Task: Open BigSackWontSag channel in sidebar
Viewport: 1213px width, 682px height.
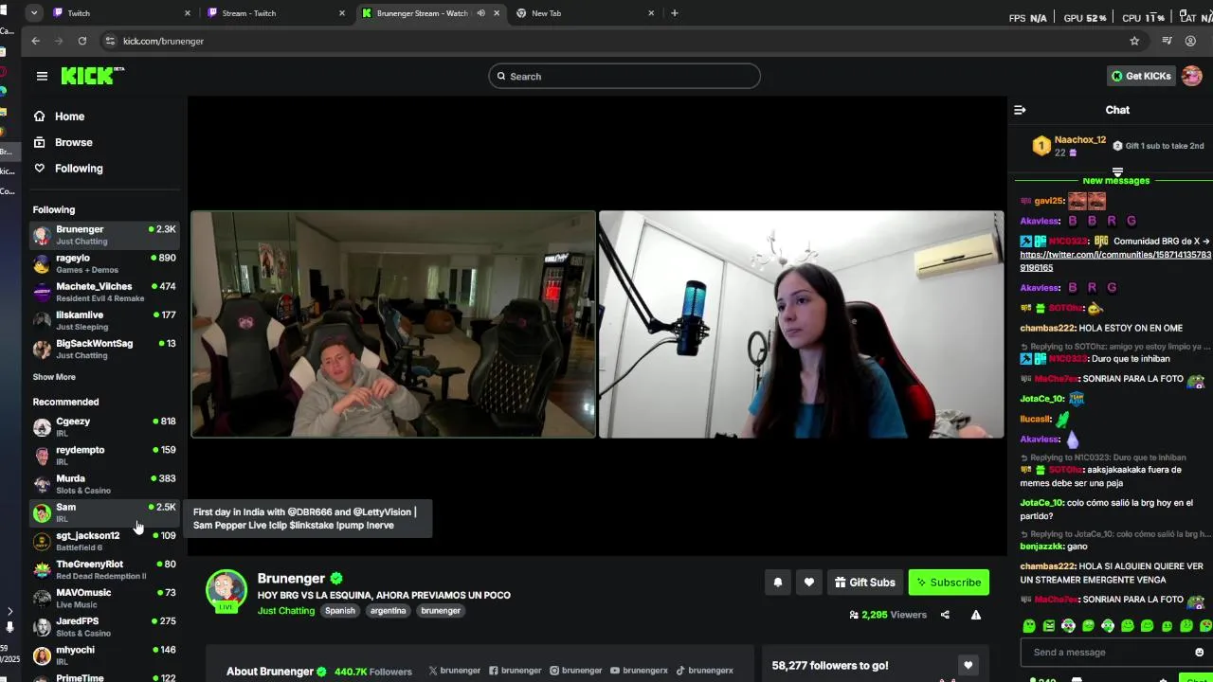Action: [x=104, y=349]
